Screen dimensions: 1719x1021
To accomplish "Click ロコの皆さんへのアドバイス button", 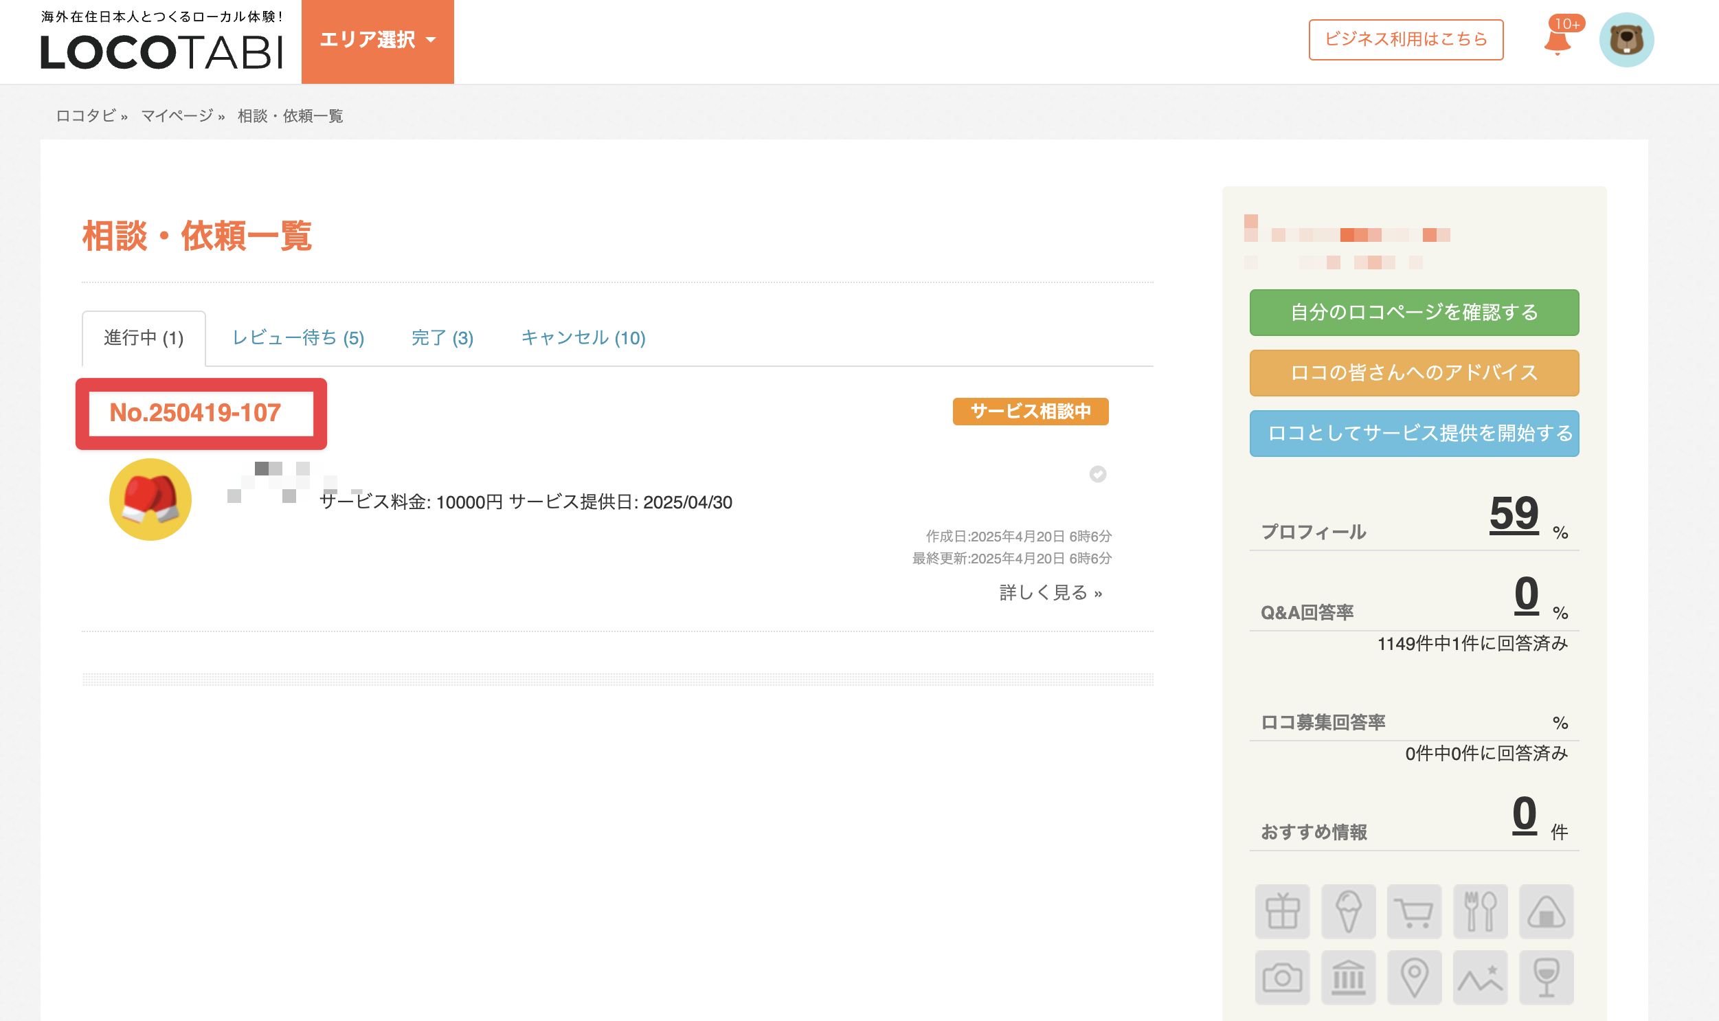I will (x=1413, y=373).
